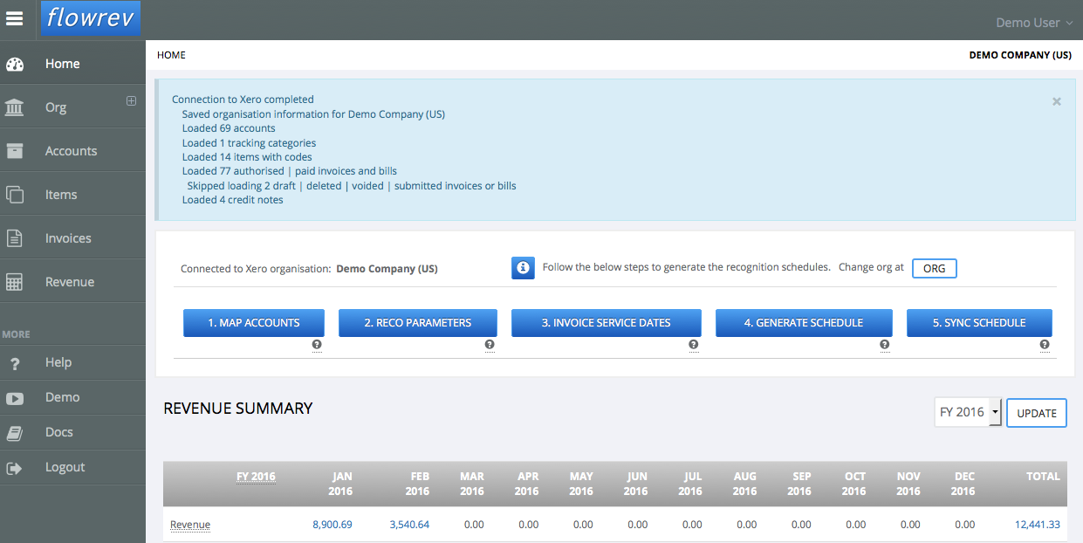Click the Home dashboard gauge icon
The image size is (1083, 543).
pos(15,64)
